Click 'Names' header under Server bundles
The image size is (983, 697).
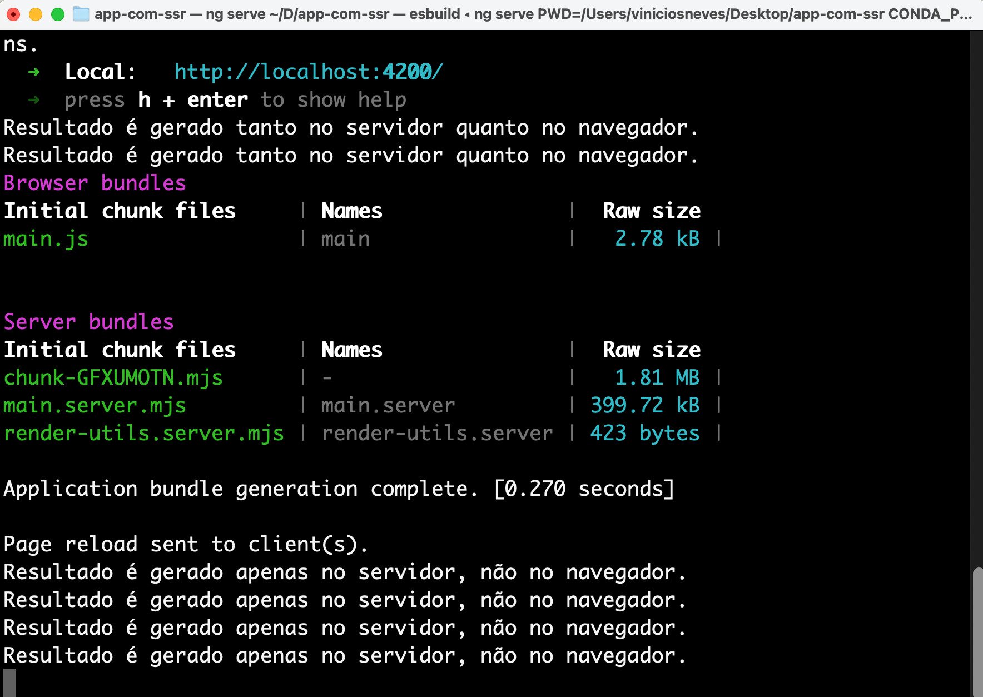pyautogui.click(x=352, y=350)
